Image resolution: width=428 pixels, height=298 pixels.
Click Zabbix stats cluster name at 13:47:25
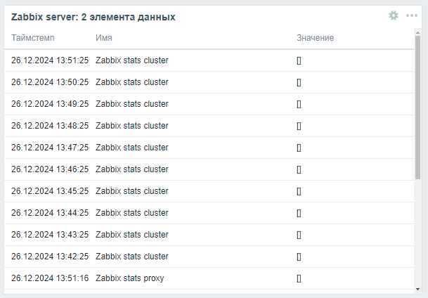pyautogui.click(x=132, y=148)
